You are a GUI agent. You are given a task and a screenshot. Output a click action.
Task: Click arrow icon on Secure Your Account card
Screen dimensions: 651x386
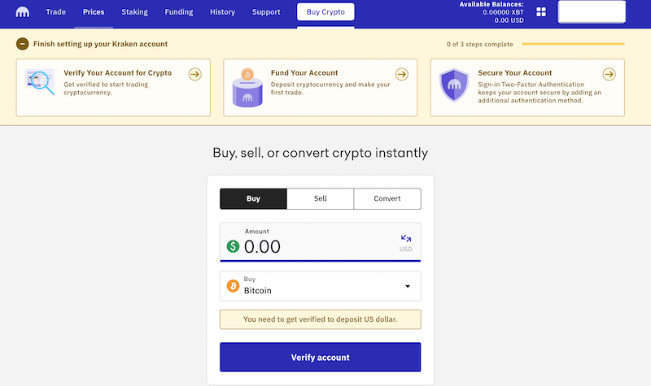point(609,74)
